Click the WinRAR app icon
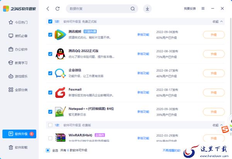This screenshot has width=232, height=159. 60,137
